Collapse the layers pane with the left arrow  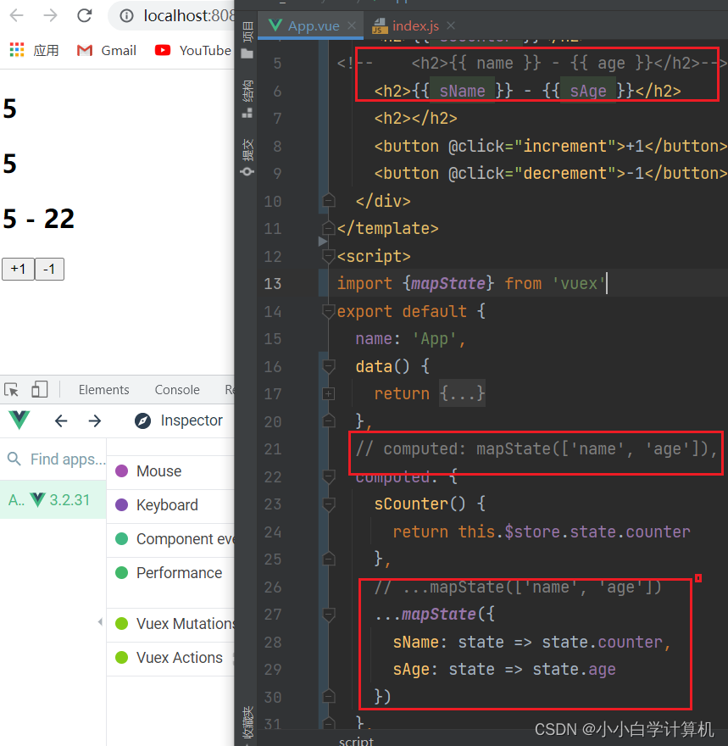coord(100,622)
